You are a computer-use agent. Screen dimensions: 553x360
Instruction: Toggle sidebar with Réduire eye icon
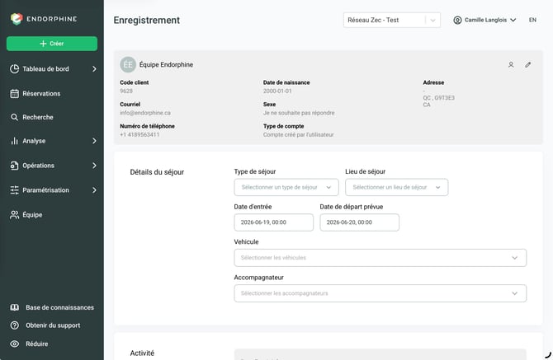click(x=15, y=344)
